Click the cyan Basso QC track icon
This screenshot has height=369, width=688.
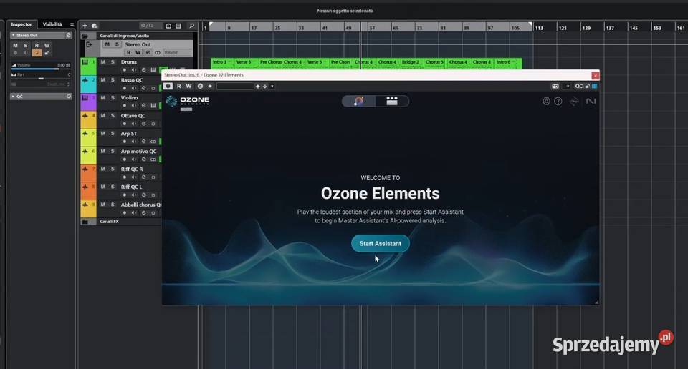85,80
